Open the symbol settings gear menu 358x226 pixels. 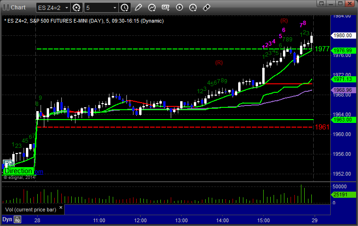coord(76,8)
